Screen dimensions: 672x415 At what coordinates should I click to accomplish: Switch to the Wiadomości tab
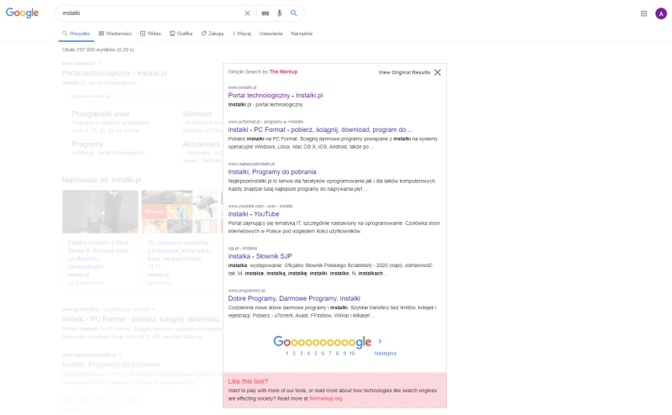pyautogui.click(x=115, y=34)
